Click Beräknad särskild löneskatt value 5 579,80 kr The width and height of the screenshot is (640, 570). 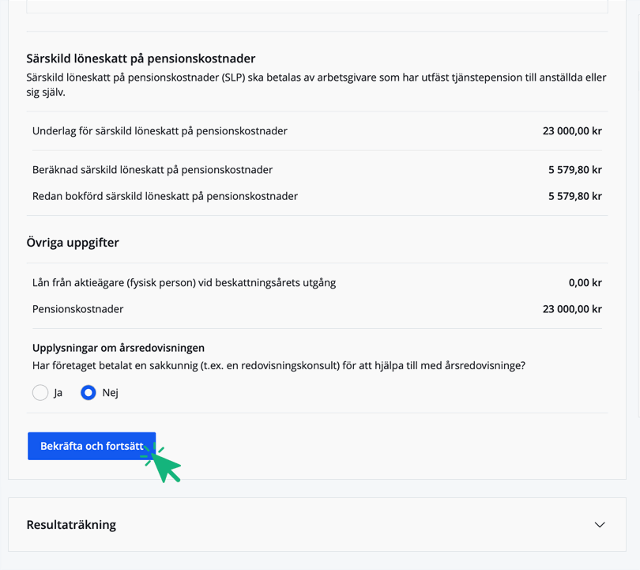point(574,170)
